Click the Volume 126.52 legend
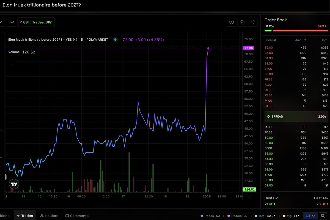 point(22,52)
